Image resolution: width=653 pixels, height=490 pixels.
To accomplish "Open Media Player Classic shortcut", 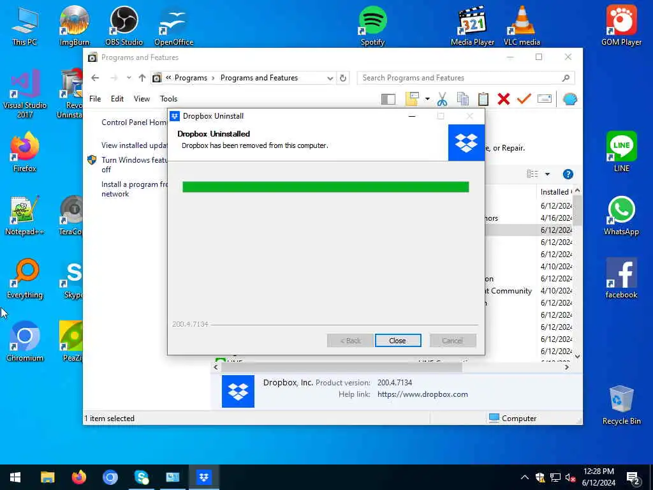I will click(473, 26).
